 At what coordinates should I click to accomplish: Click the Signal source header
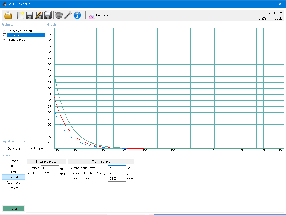coord(101,162)
